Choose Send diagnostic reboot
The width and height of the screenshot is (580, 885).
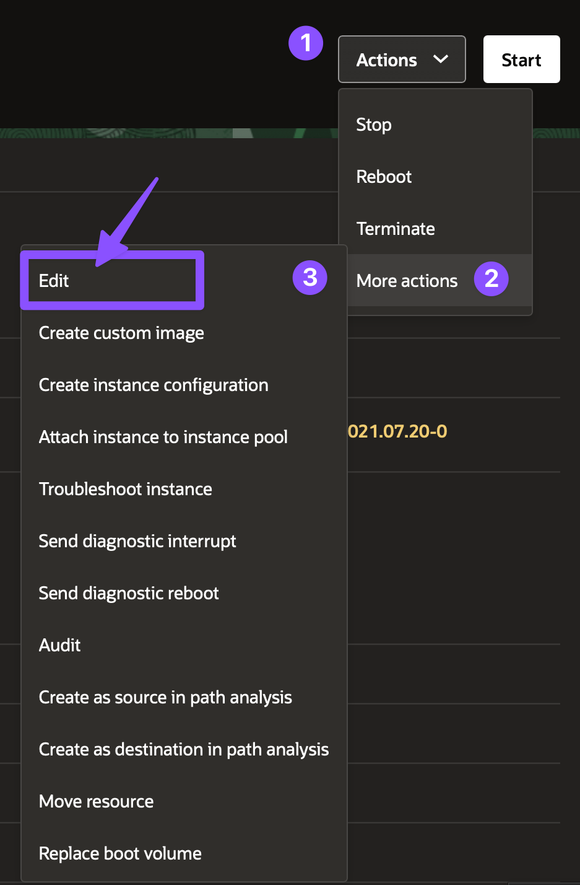pos(184,593)
